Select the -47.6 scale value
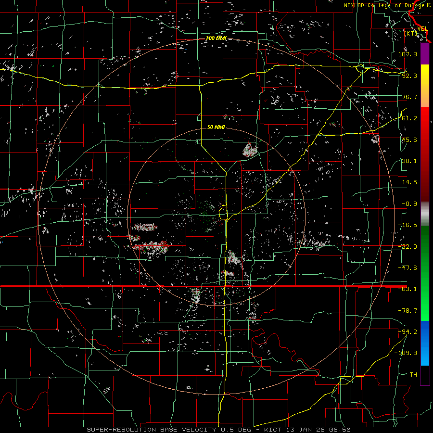Image resolution: width=433 pixels, height=433 pixels. pyautogui.click(x=408, y=268)
